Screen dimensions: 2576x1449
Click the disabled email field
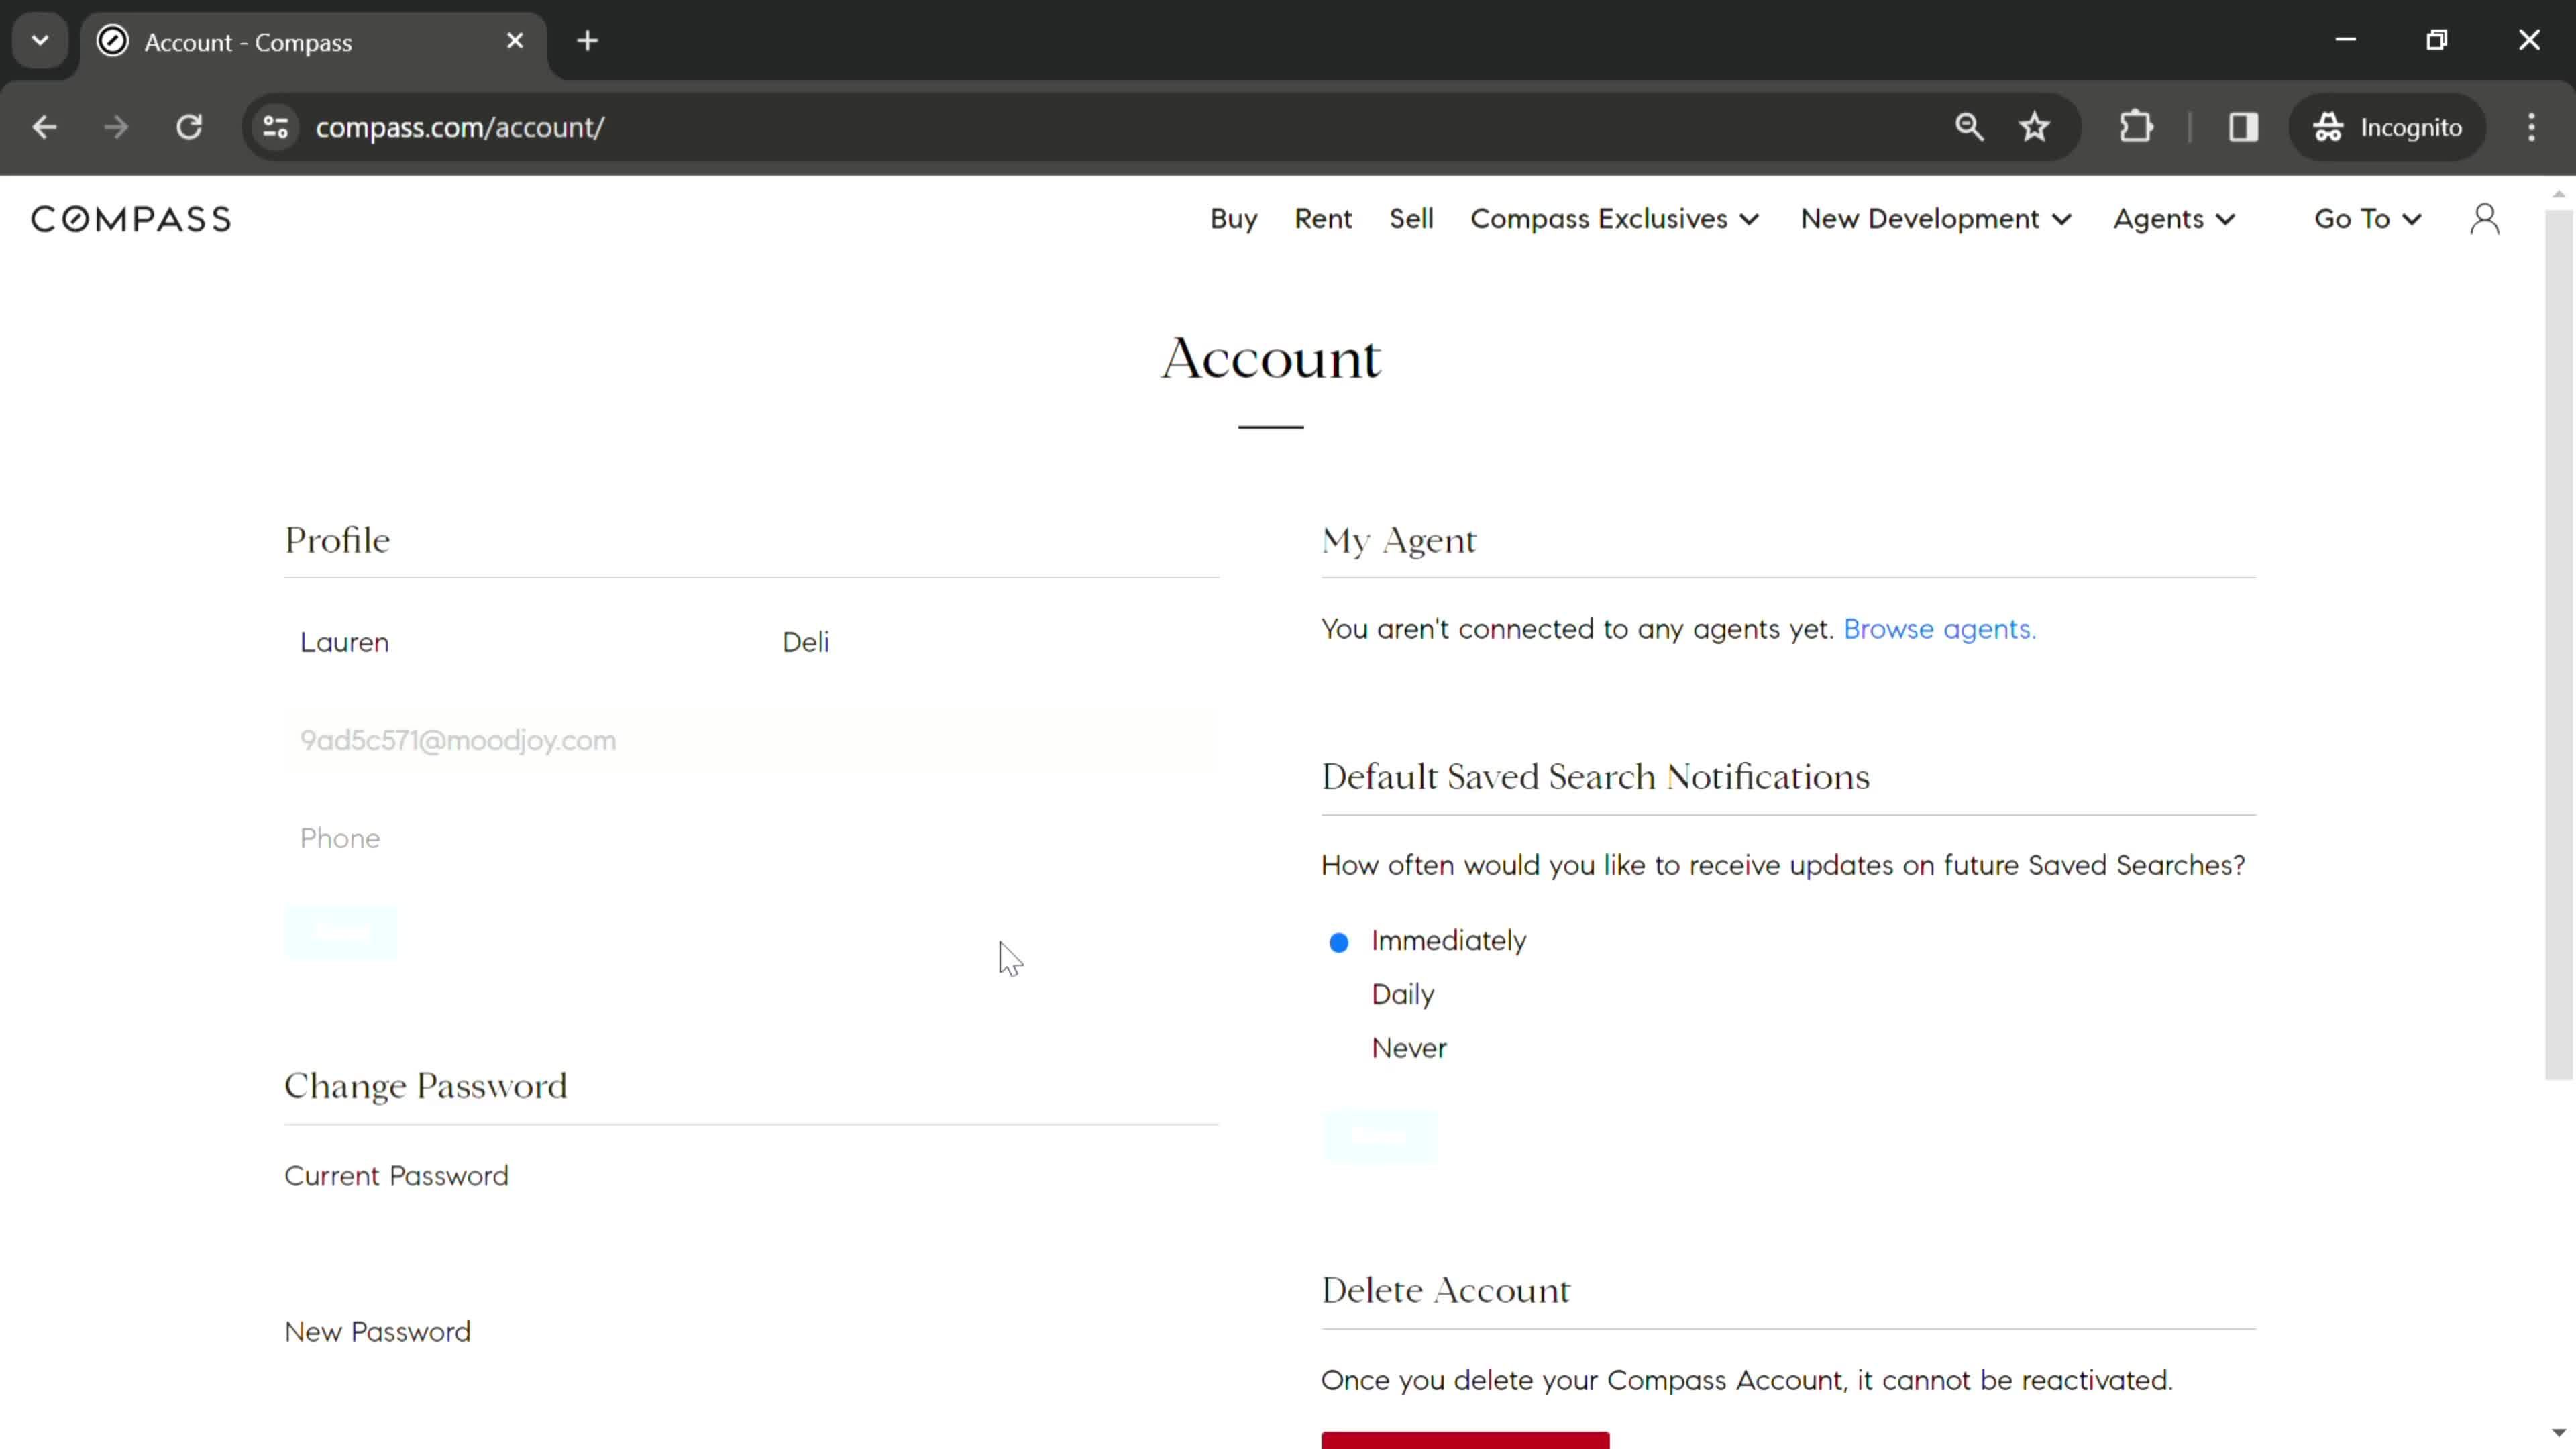point(751,740)
